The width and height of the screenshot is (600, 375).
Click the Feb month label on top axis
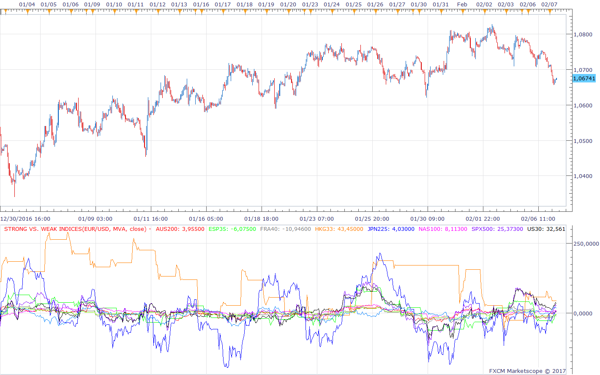click(x=462, y=4)
